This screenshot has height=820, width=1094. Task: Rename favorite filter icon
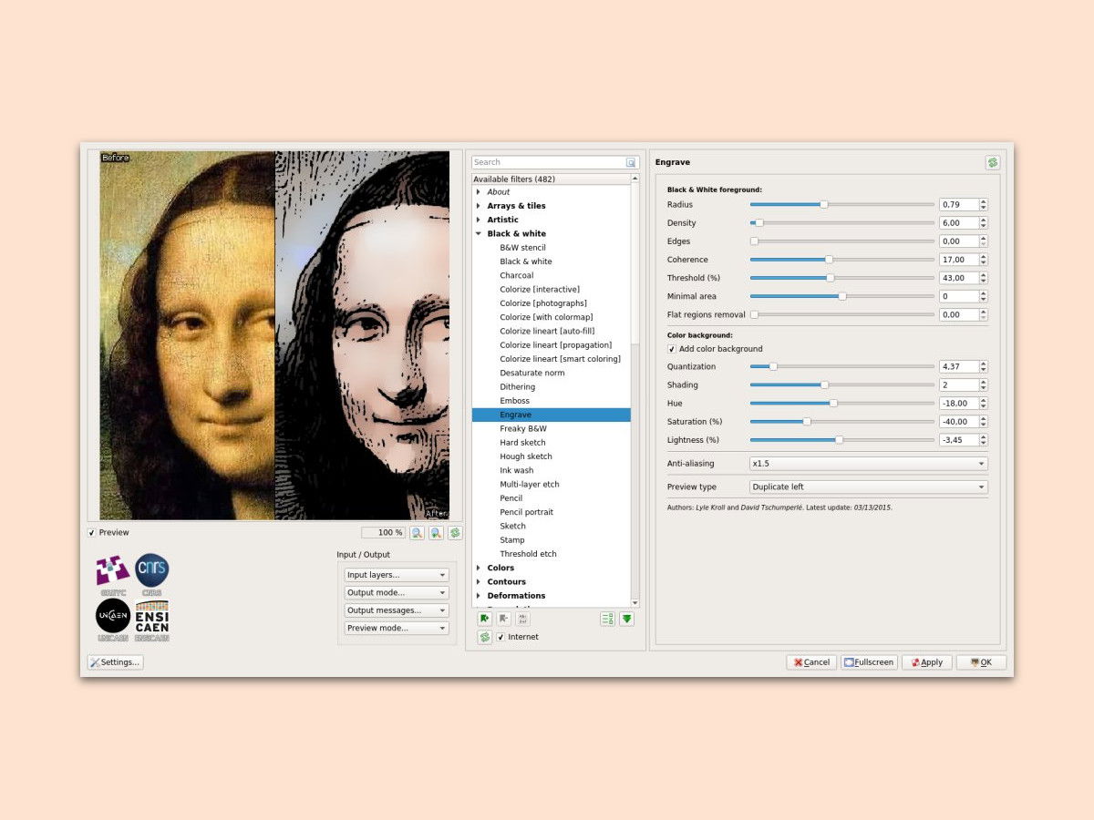pyautogui.click(x=523, y=619)
